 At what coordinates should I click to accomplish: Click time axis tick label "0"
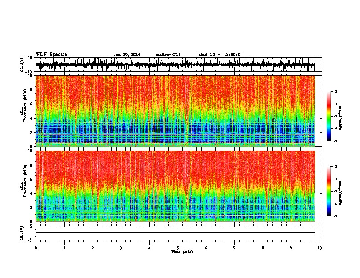[36, 248]
